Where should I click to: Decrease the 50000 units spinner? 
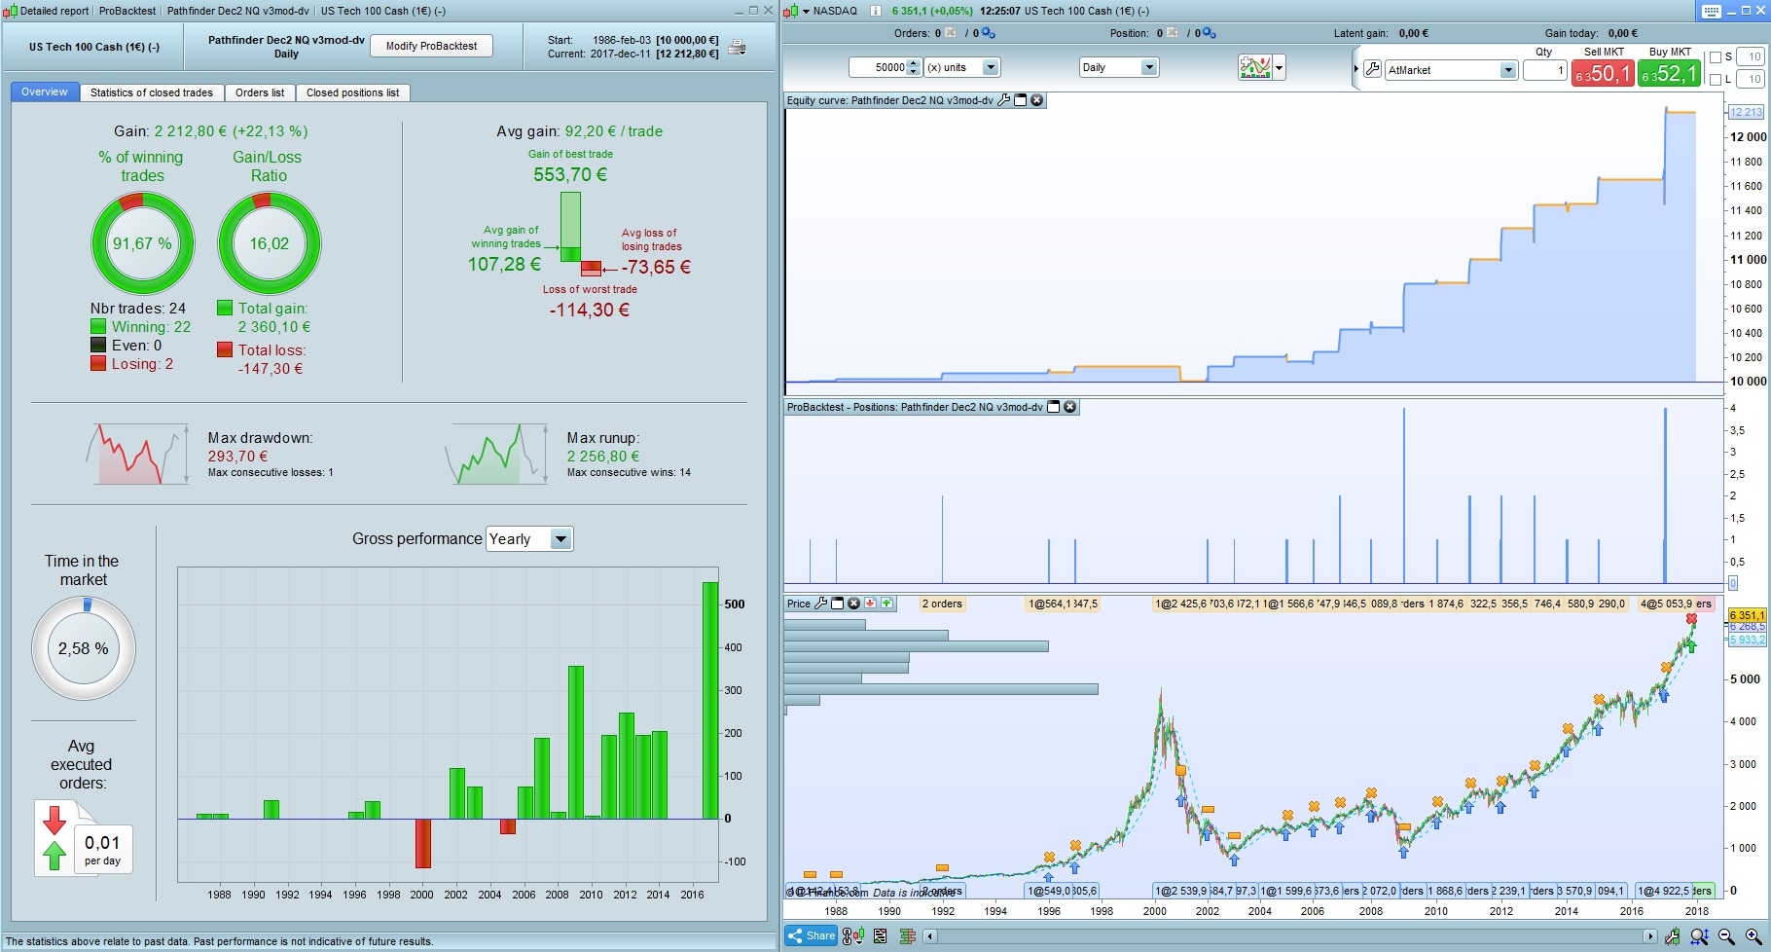point(913,71)
